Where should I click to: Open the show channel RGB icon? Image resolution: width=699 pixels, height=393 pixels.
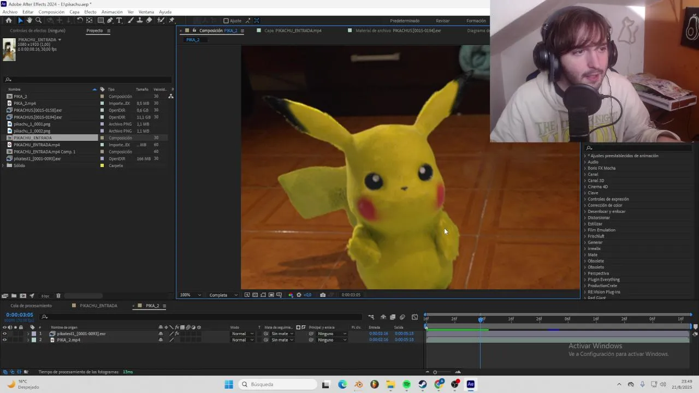click(291, 295)
